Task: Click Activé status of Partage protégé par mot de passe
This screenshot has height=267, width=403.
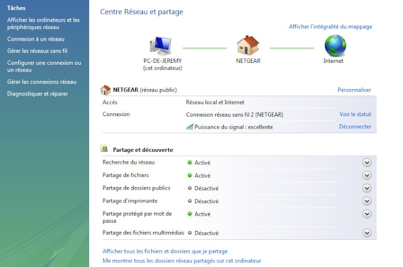Action: pyautogui.click(x=203, y=214)
